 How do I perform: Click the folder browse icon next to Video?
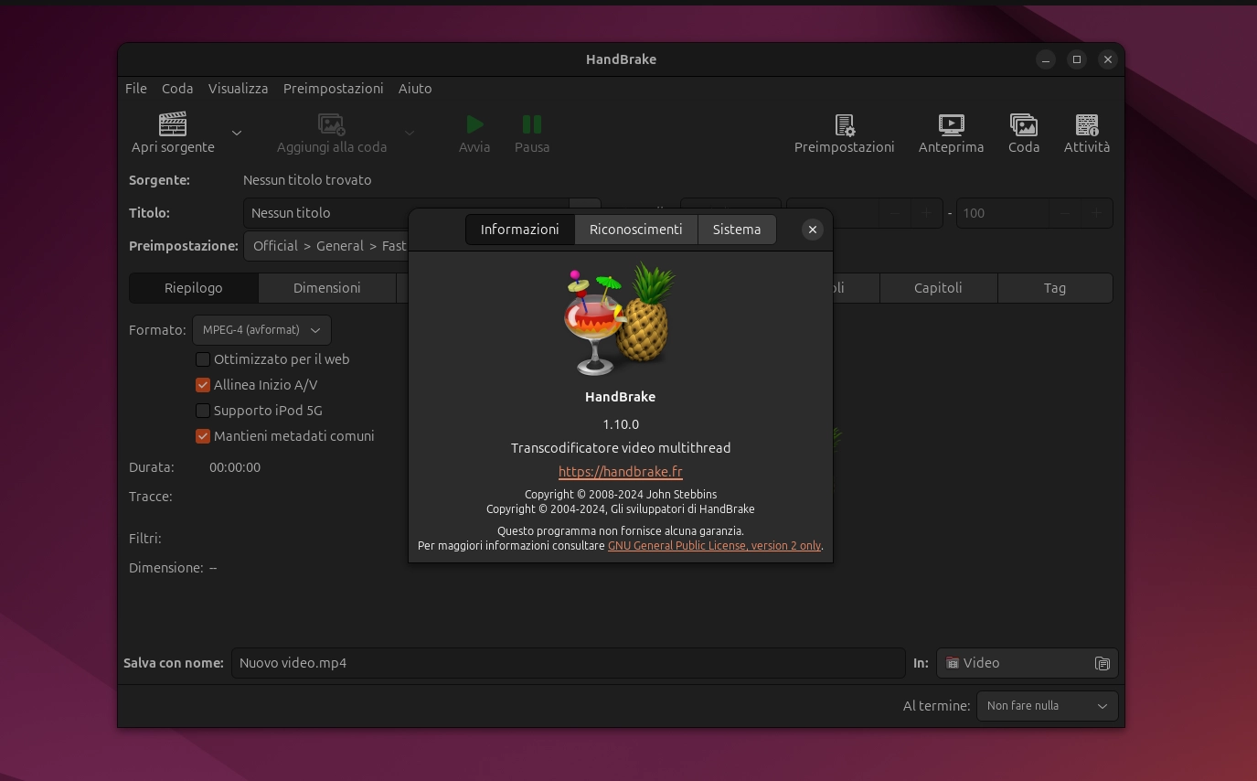1102,663
